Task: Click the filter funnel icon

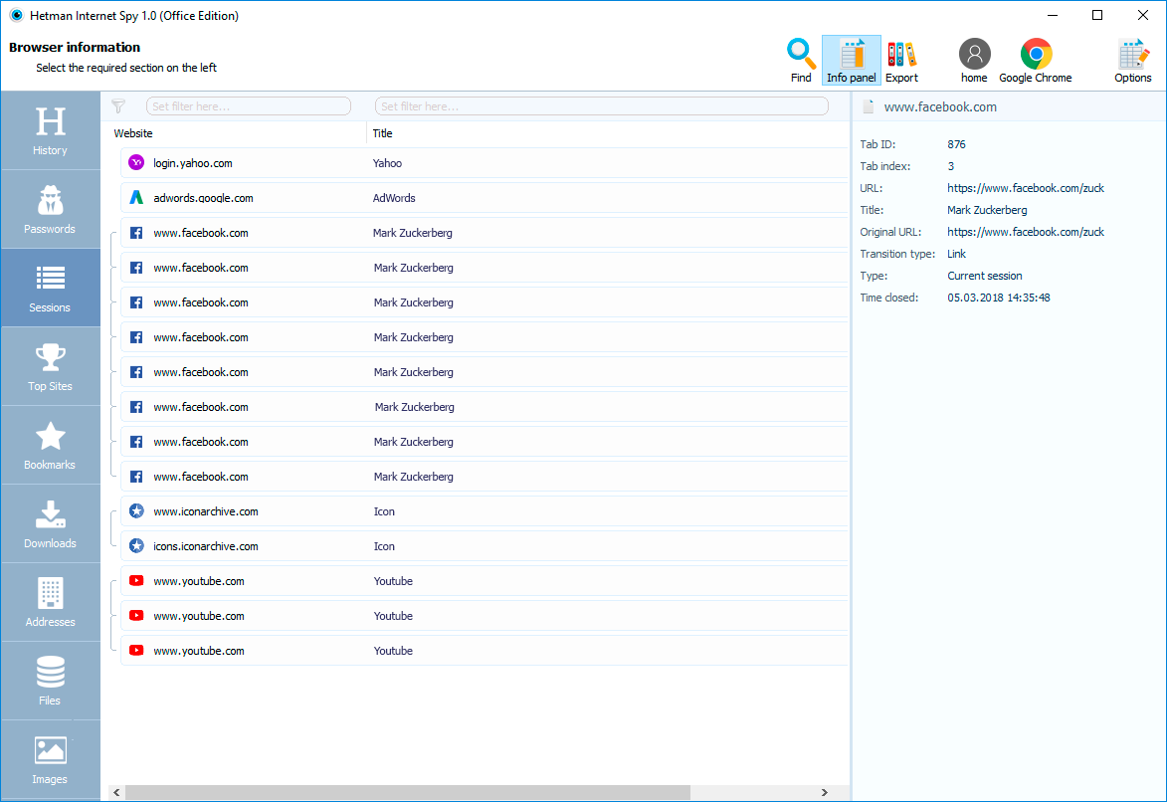Action: pos(118,106)
